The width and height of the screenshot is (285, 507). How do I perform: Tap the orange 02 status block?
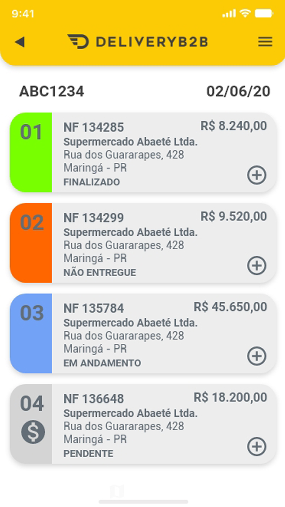tap(31, 243)
